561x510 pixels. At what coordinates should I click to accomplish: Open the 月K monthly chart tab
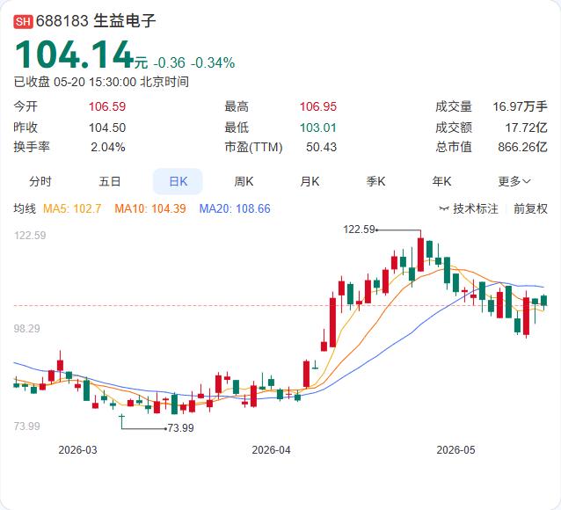[310, 181]
